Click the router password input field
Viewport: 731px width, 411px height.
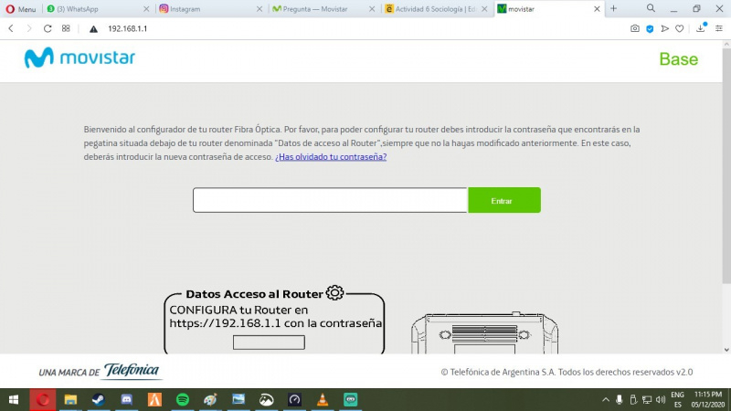(x=330, y=200)
